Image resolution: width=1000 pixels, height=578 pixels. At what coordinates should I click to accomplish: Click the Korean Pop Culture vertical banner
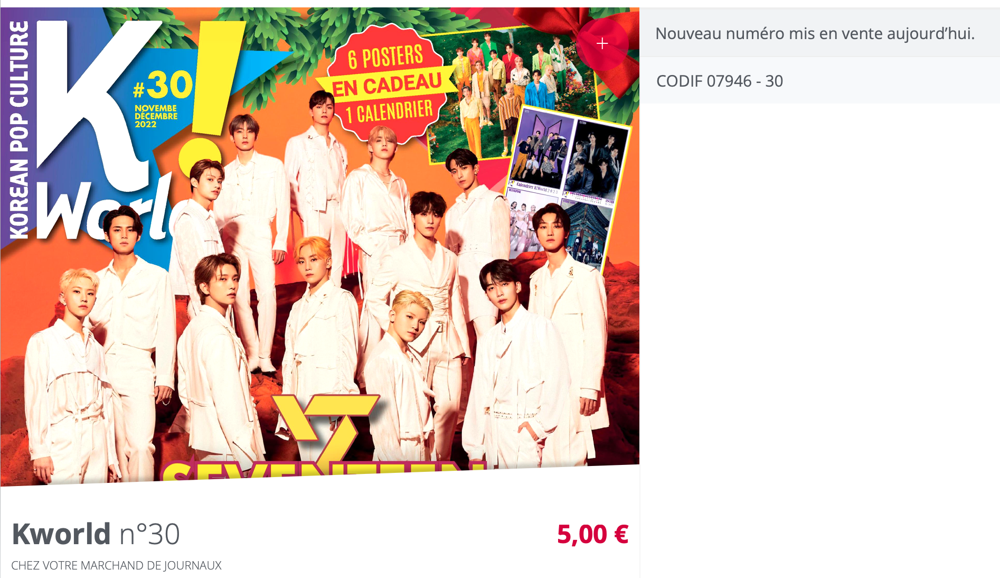[18, 130]
